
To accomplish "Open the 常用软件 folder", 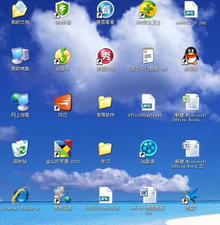I will [105, 103].
